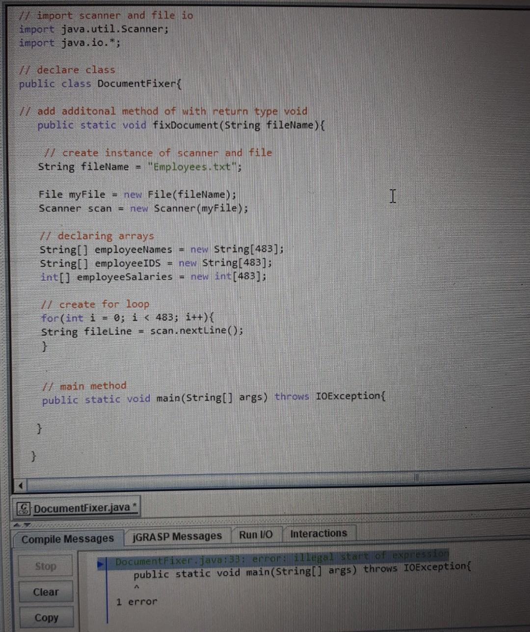
Task: Open the Run I/O tab
Action: pos(256,534)
